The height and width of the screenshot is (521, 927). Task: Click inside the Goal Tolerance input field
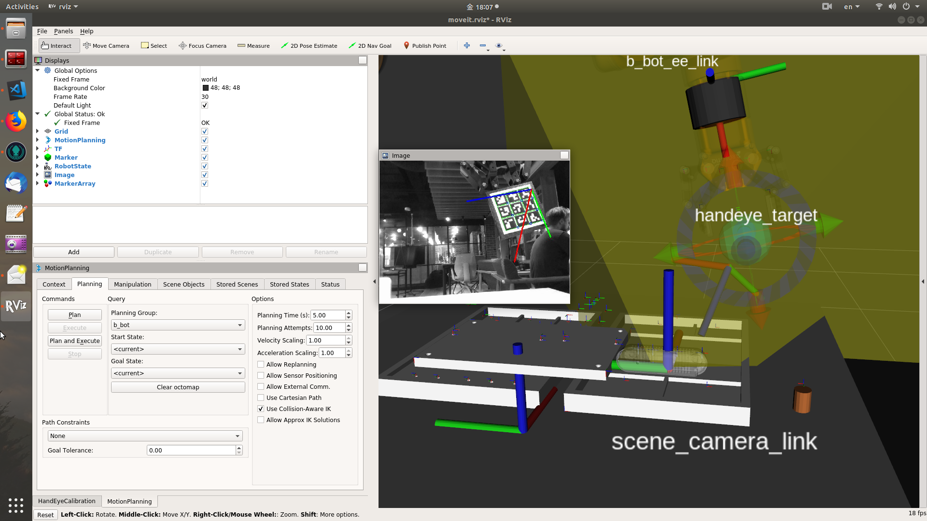coord(191,450)
